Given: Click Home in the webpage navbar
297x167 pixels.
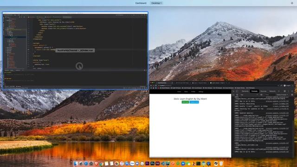Looking at the screenshot, I should tap(179, 92).
